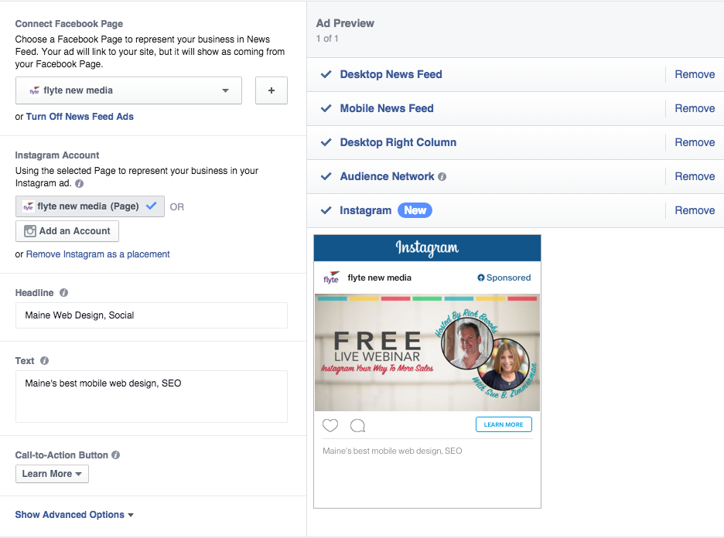The width and height of the screenshot is (724, 538).
Task: Open the Learn More call-to-action dropdown
Action: pyautogui.click(x=52, y=474)
